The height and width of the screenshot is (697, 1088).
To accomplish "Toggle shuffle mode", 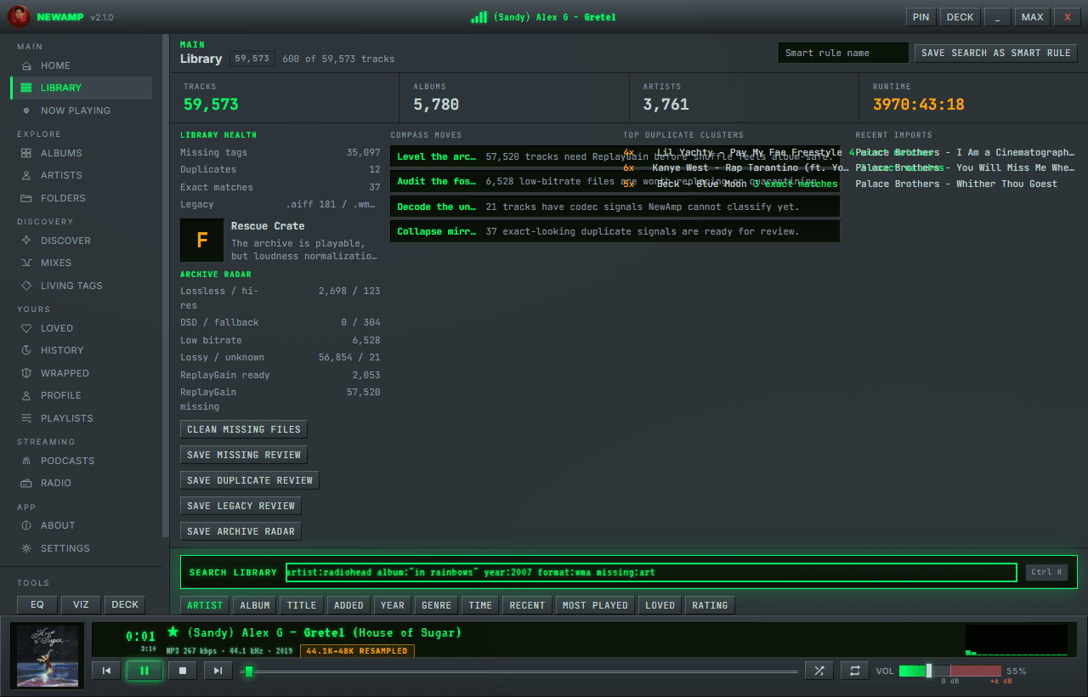I will [819, 671].
